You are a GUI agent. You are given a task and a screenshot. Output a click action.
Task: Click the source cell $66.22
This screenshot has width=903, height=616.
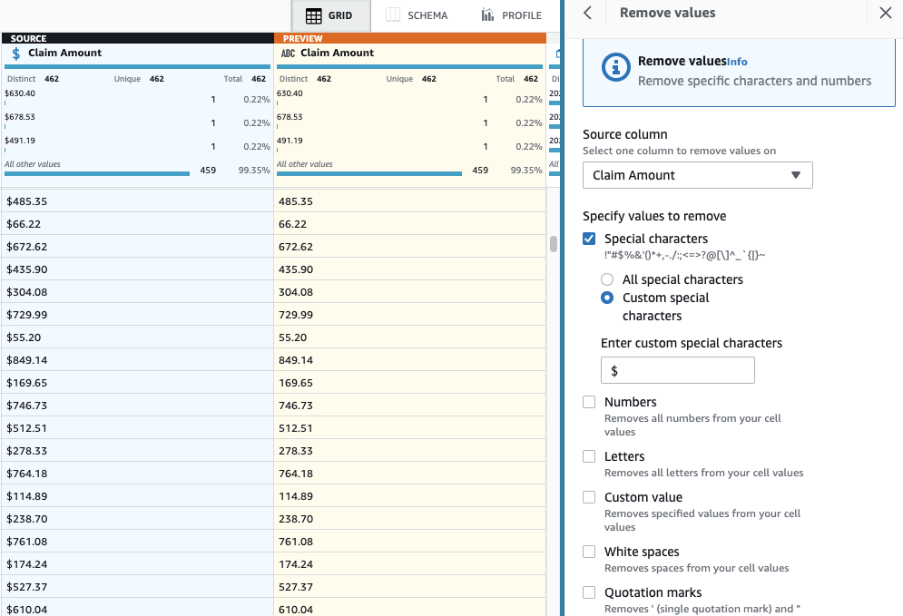point(137,224)
